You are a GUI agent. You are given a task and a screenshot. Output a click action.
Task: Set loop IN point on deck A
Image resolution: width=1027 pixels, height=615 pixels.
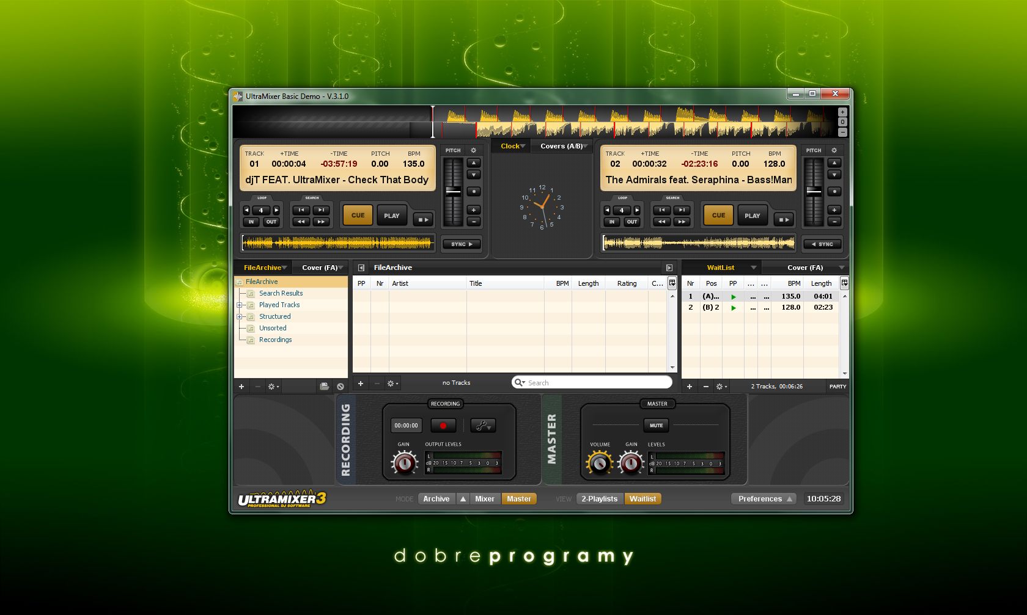click(x=251, y=222)
